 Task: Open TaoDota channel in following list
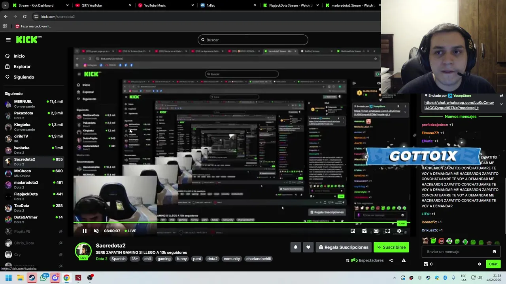(x=34, y=208)
